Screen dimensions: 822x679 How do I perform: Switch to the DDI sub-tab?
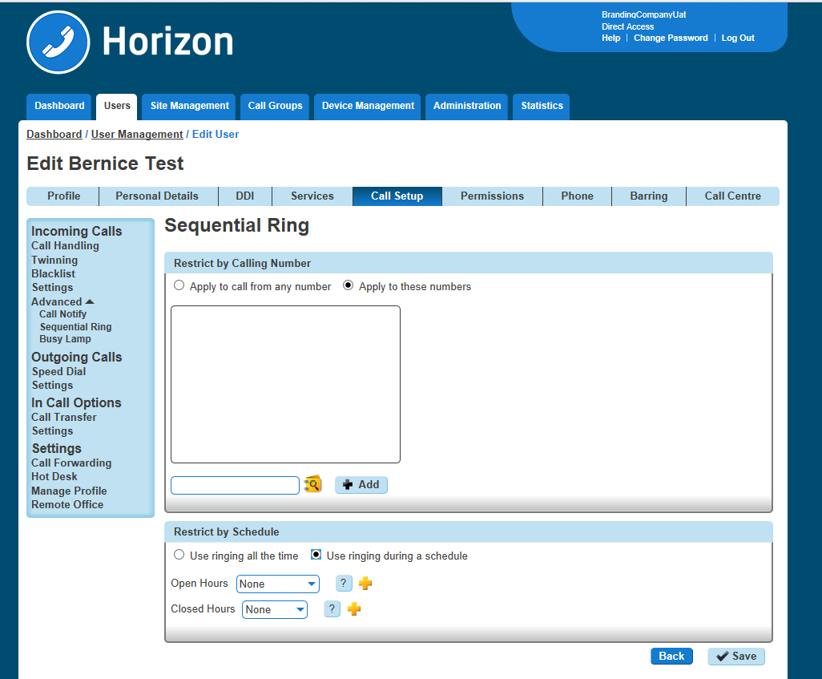point(245,196)
